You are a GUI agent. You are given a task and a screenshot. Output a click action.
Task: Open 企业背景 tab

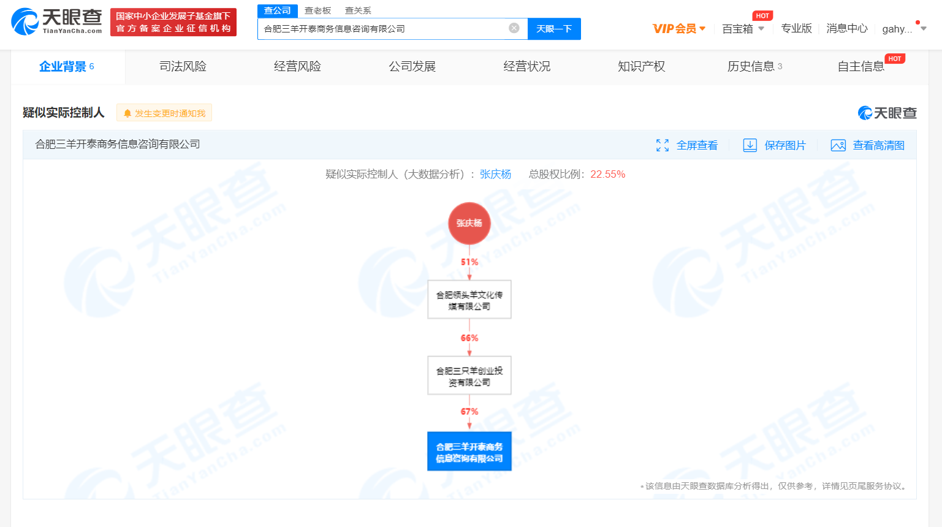coord(67,66)
